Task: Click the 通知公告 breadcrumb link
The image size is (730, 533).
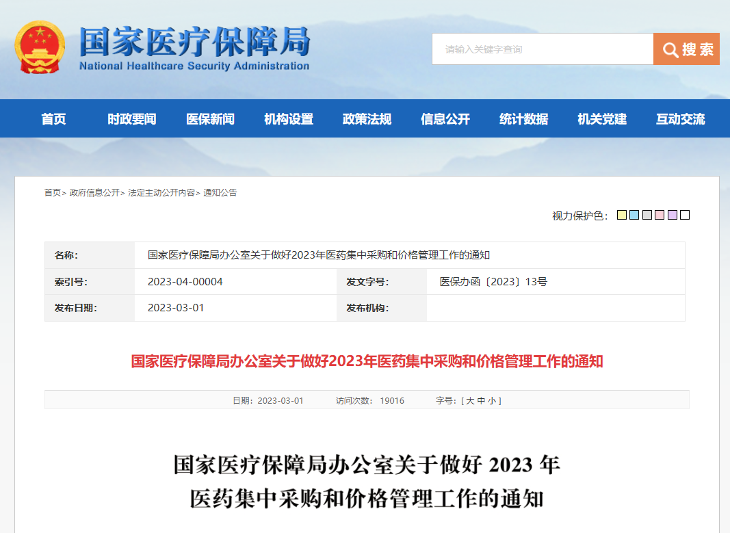Action: [x=220, y=193]
